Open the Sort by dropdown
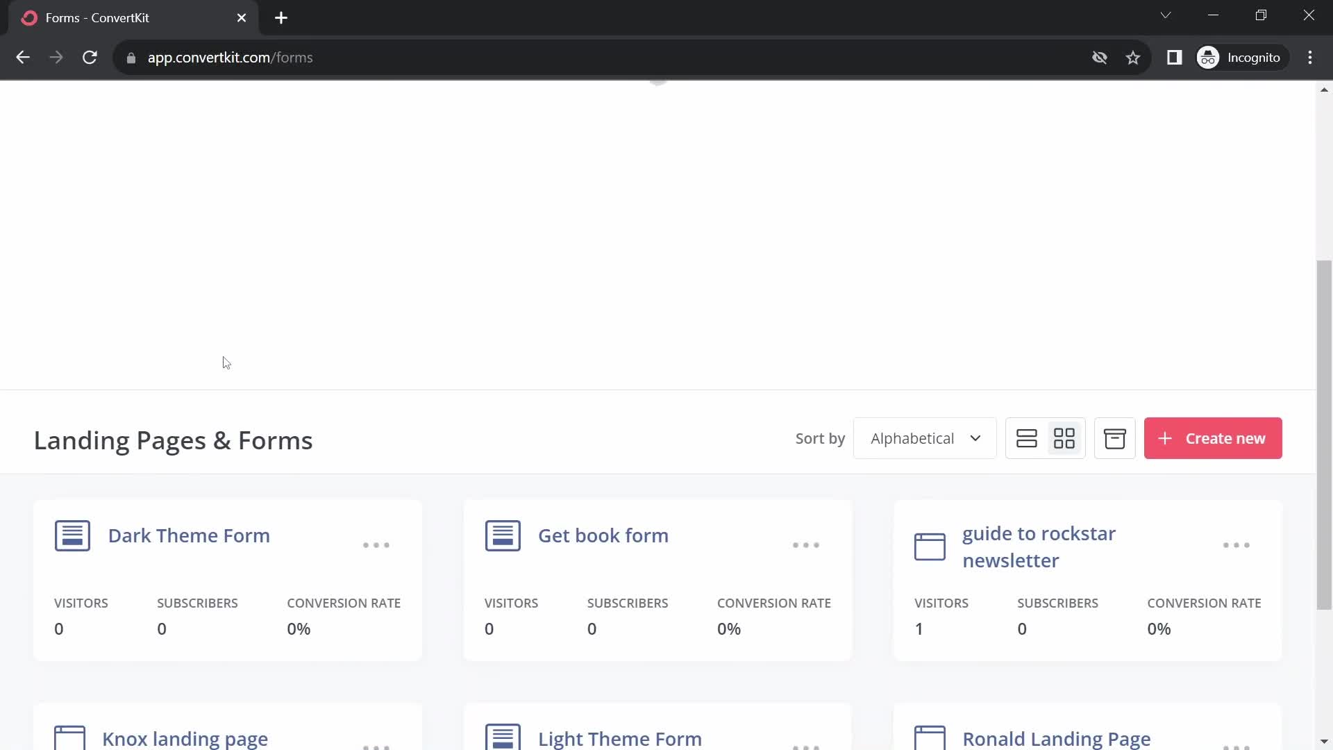This screenshot has height=750, width=1333. point(922,437)
